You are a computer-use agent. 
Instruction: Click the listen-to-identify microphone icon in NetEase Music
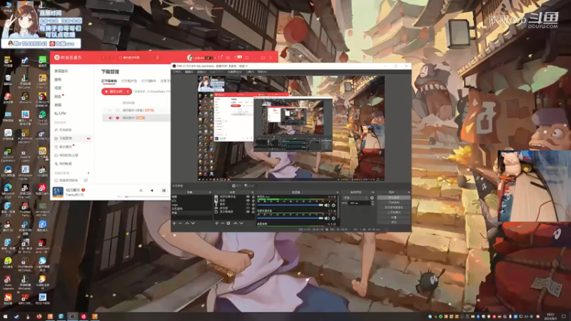coord(157,58)
